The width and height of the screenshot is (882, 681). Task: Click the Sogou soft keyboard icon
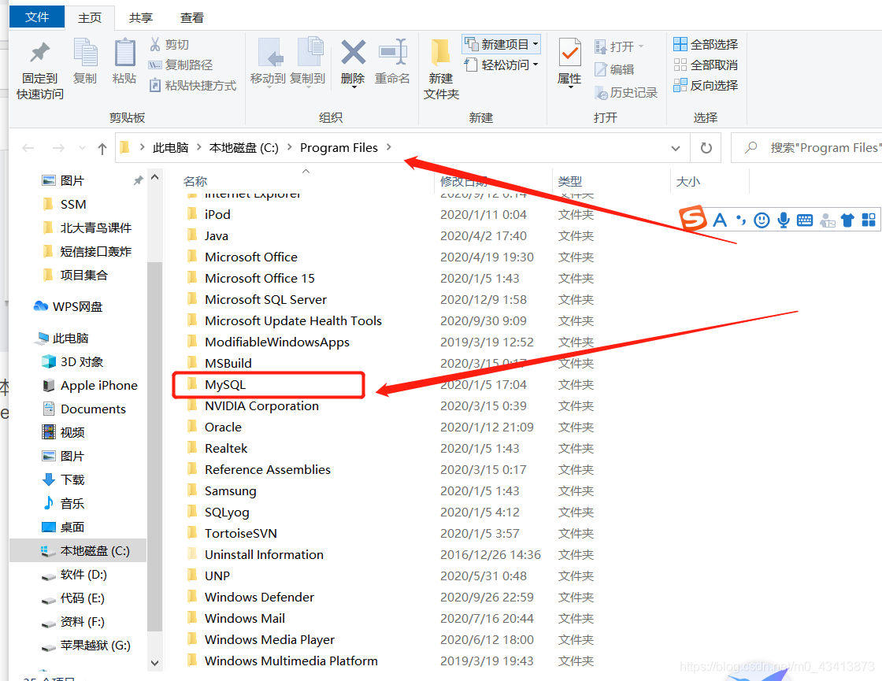[805, 220]
